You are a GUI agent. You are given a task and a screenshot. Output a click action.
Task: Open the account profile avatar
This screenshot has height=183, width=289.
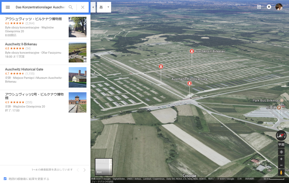[279, 7]
